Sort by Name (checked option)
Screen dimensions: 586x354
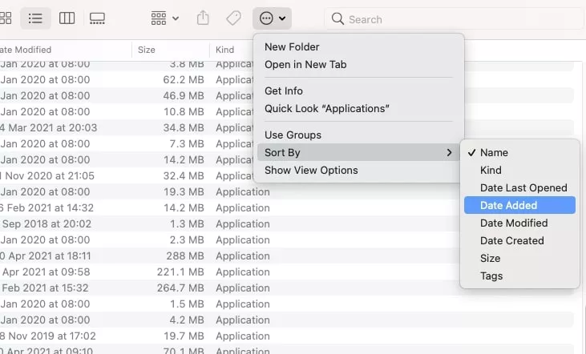pos(519,153)
